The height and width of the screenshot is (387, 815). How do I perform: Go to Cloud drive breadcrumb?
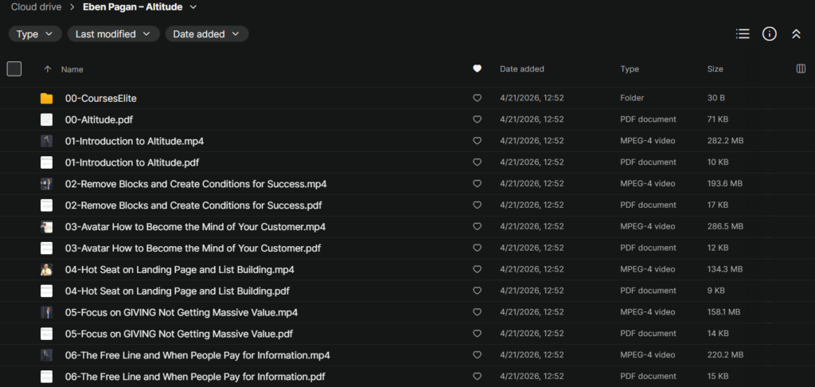pyautogui.click(x=37, y=7)
